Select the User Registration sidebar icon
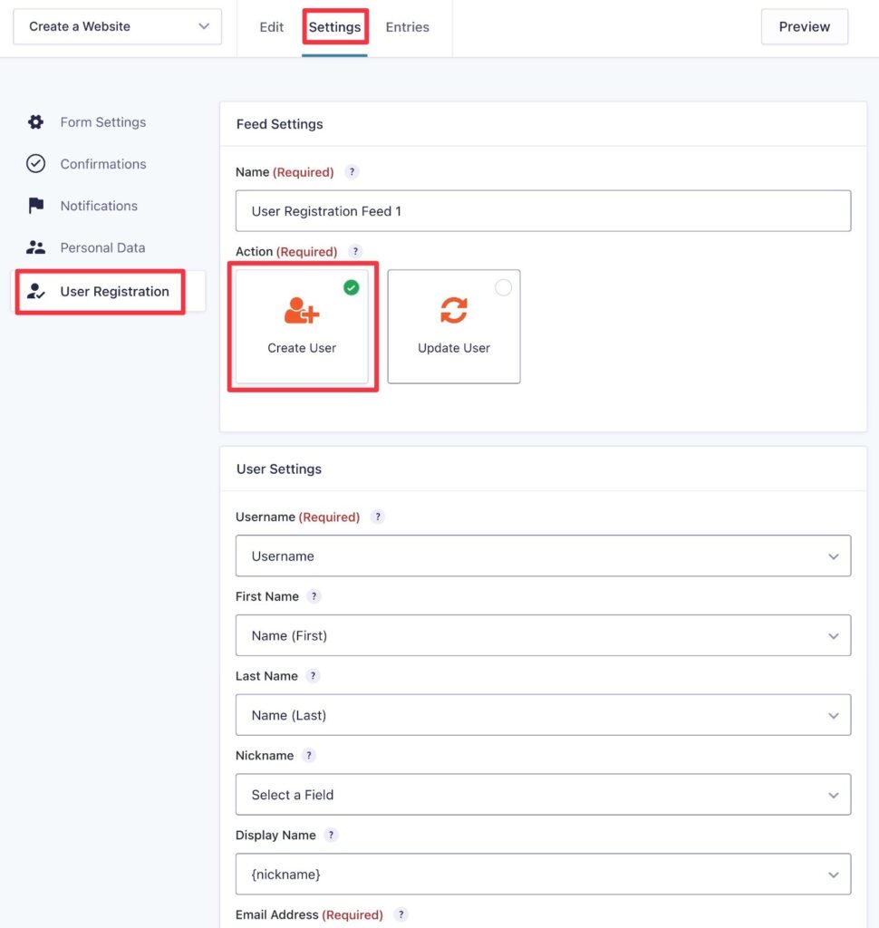The width and height of the screenshot is (879, 928). [x=36, y=291]
